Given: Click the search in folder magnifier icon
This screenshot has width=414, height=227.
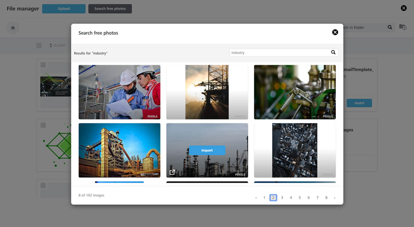Looking at the screenshot, I should (390, 27).
